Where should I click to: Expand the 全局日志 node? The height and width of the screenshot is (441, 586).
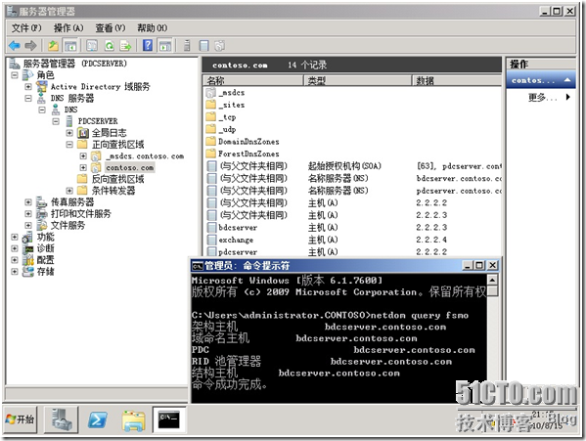pyautogui.click(x=69, y=133)
